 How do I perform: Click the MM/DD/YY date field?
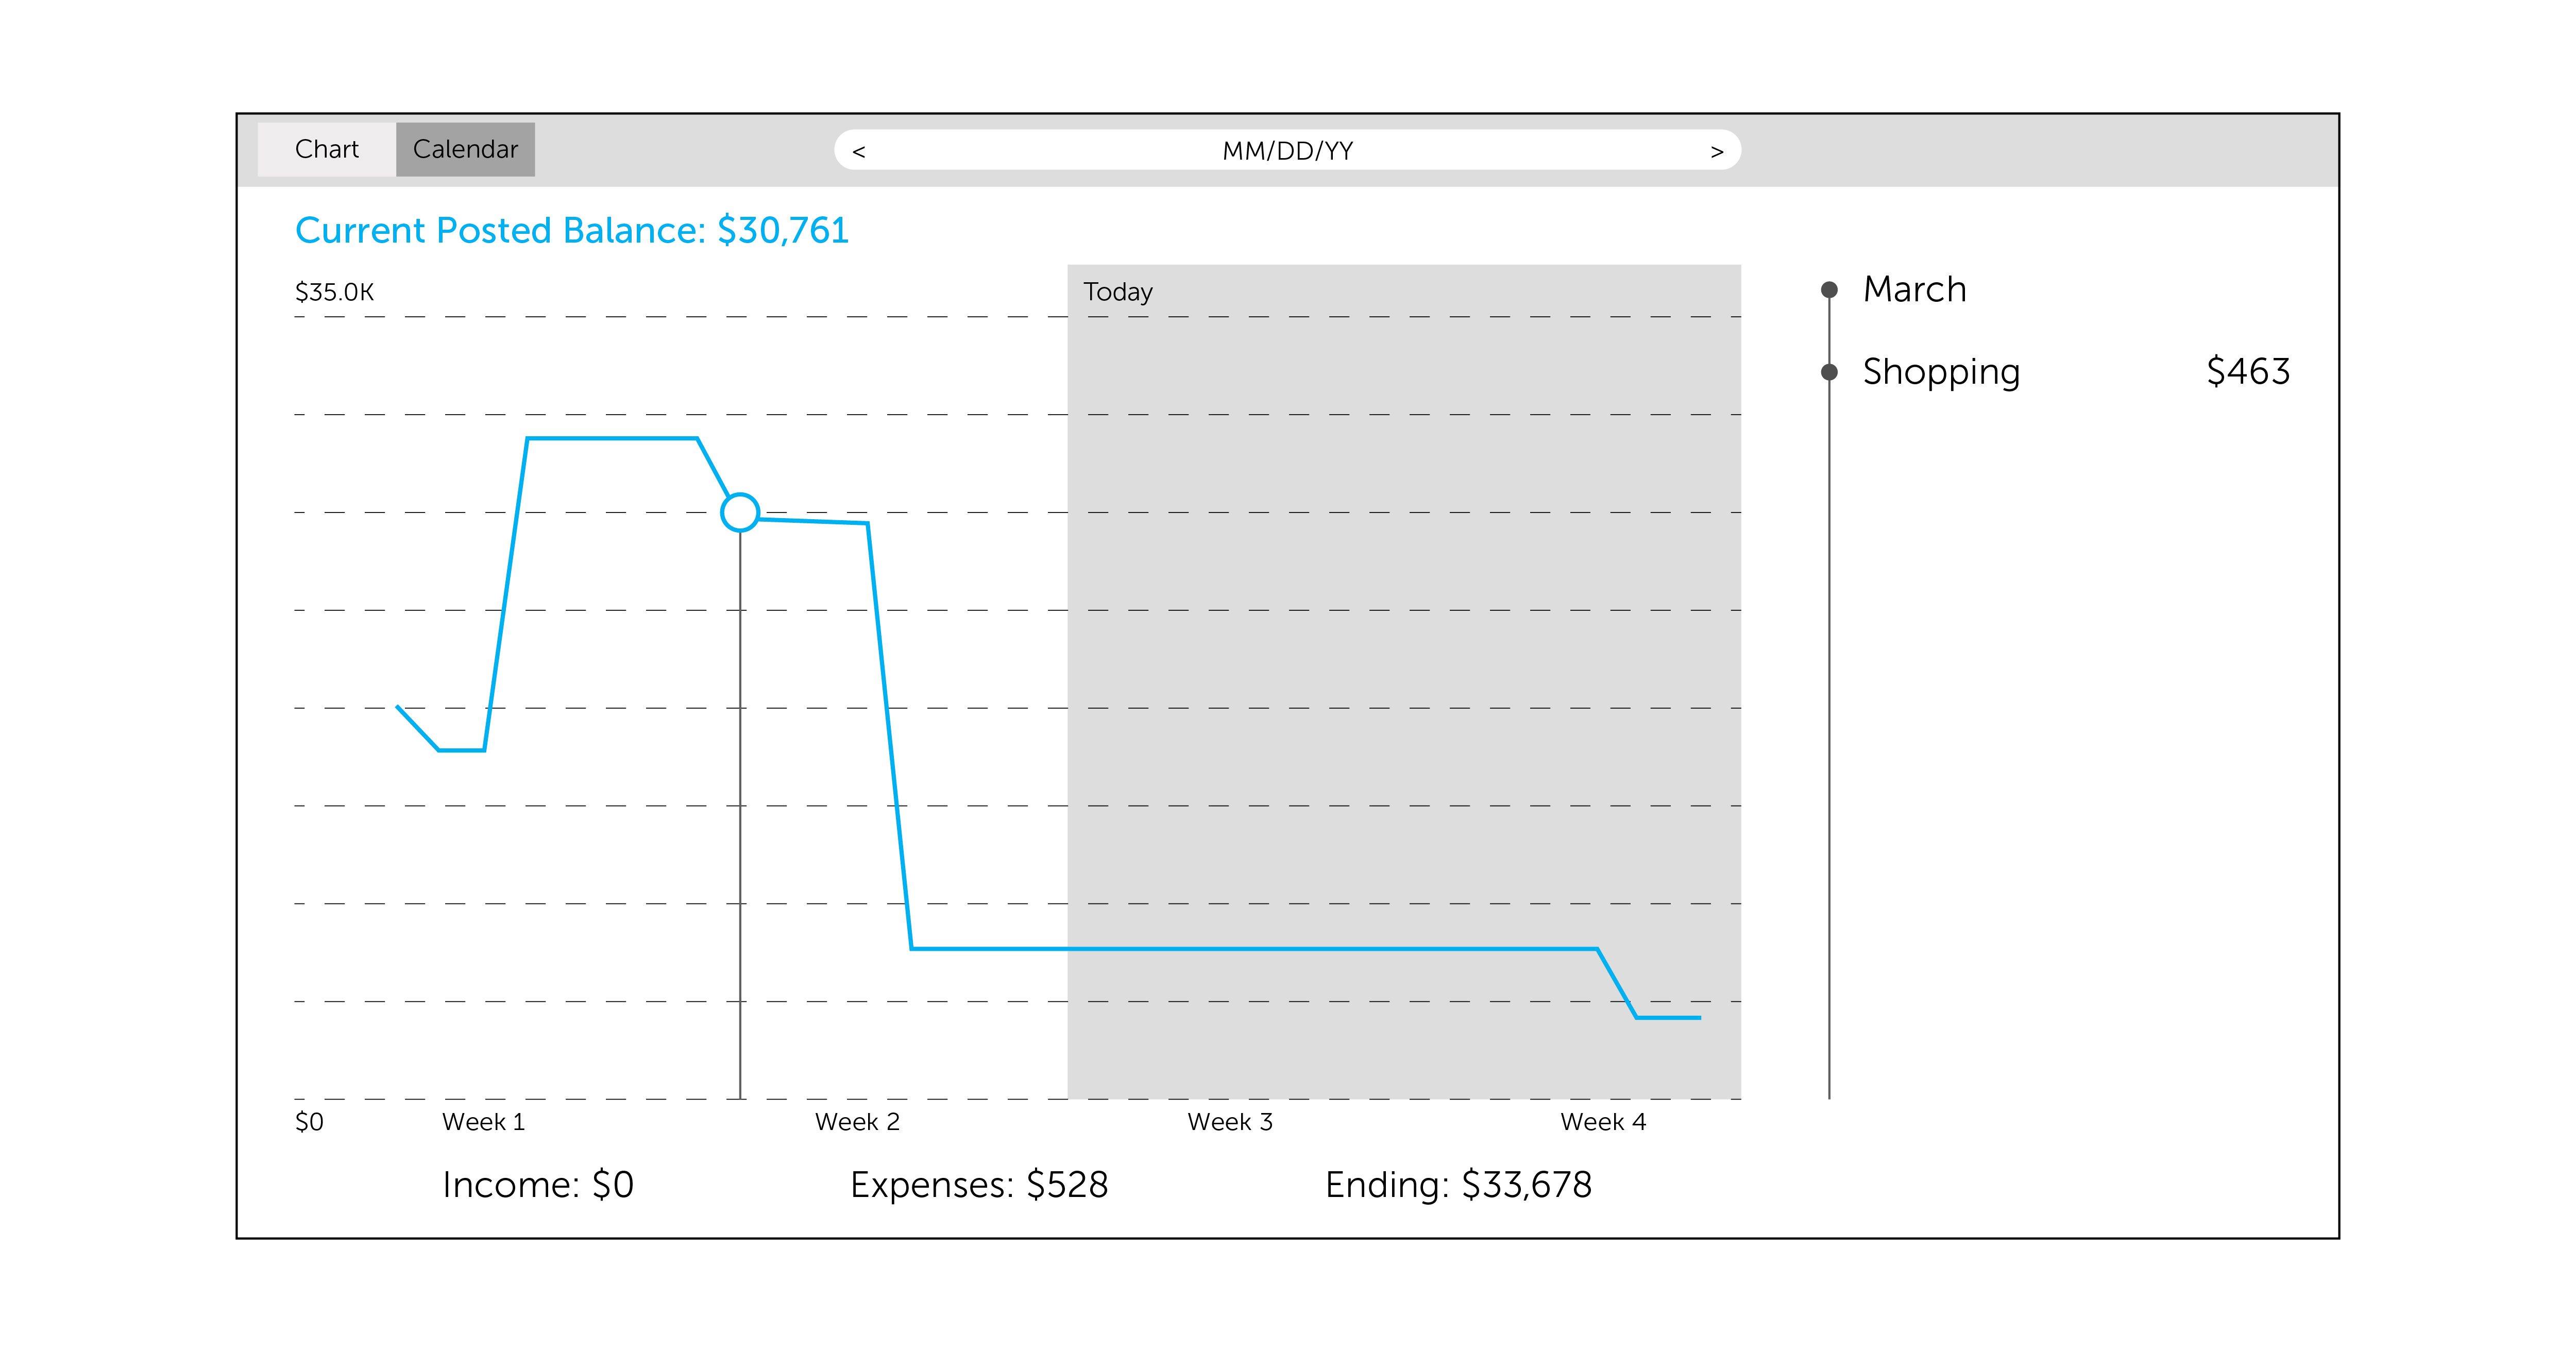pos(1287,150)
